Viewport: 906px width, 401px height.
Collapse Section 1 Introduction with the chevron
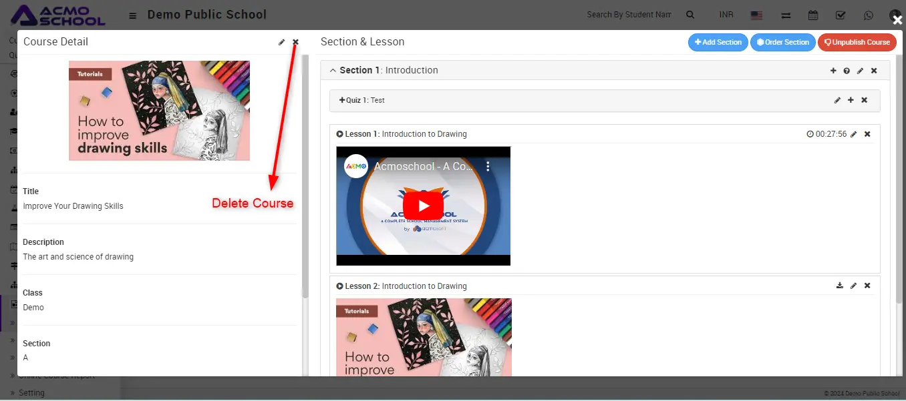pos(333,71)
